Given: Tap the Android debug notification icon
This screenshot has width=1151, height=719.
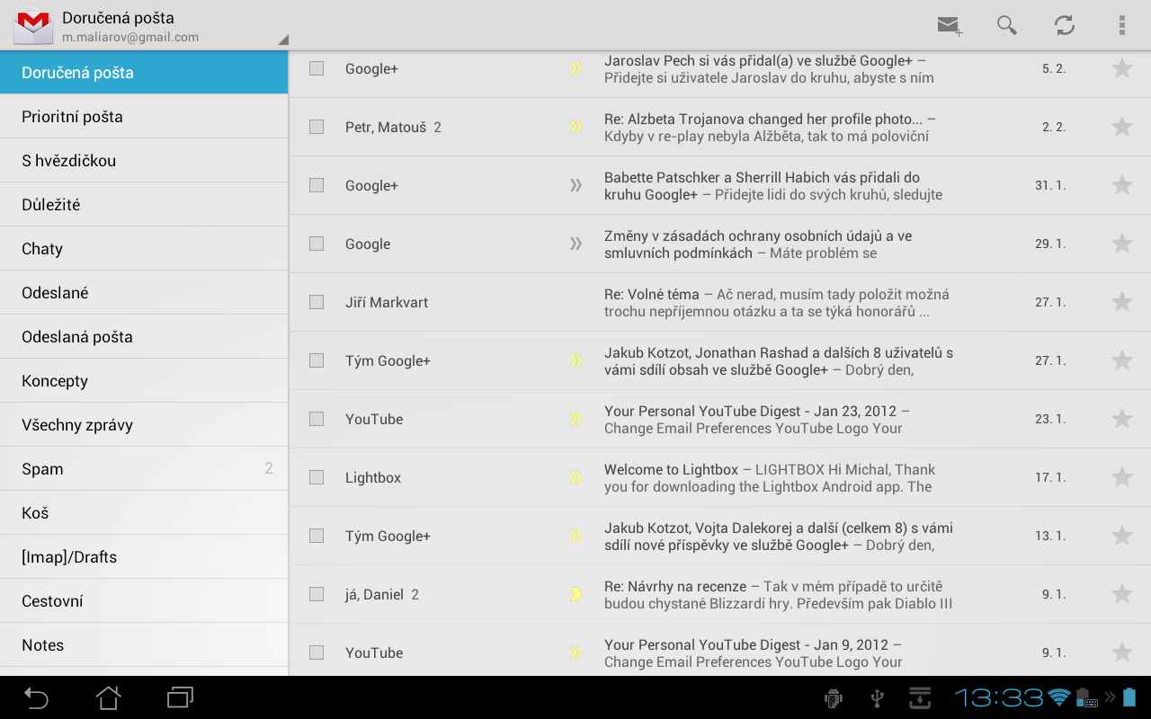Looking at the screenshot, I should point(833,698).
